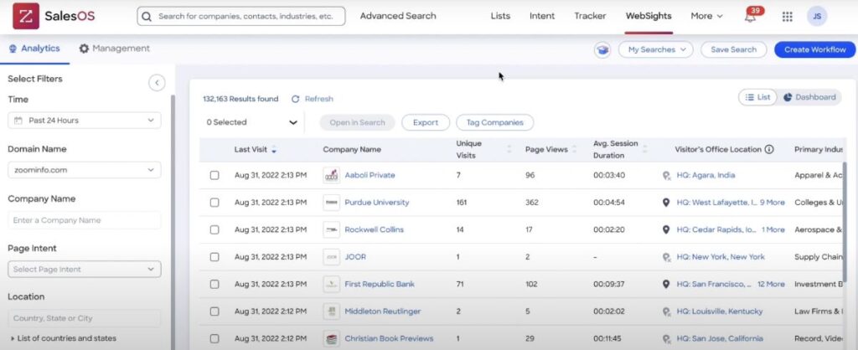
Task: Check the JOOR row checkbox
Action: pyautogui.click(x=214, y=257)
